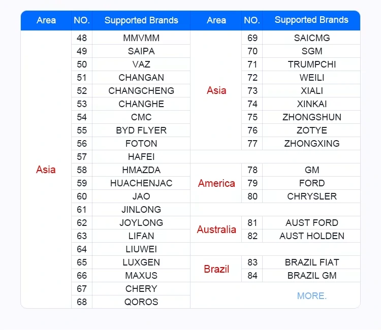Click the red Brazil area label

click(216, 269)
